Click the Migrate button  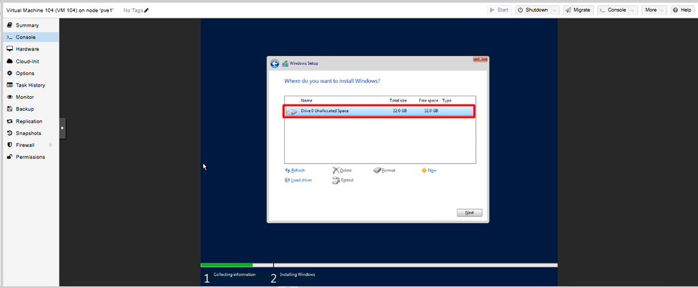tap(578, 10)
